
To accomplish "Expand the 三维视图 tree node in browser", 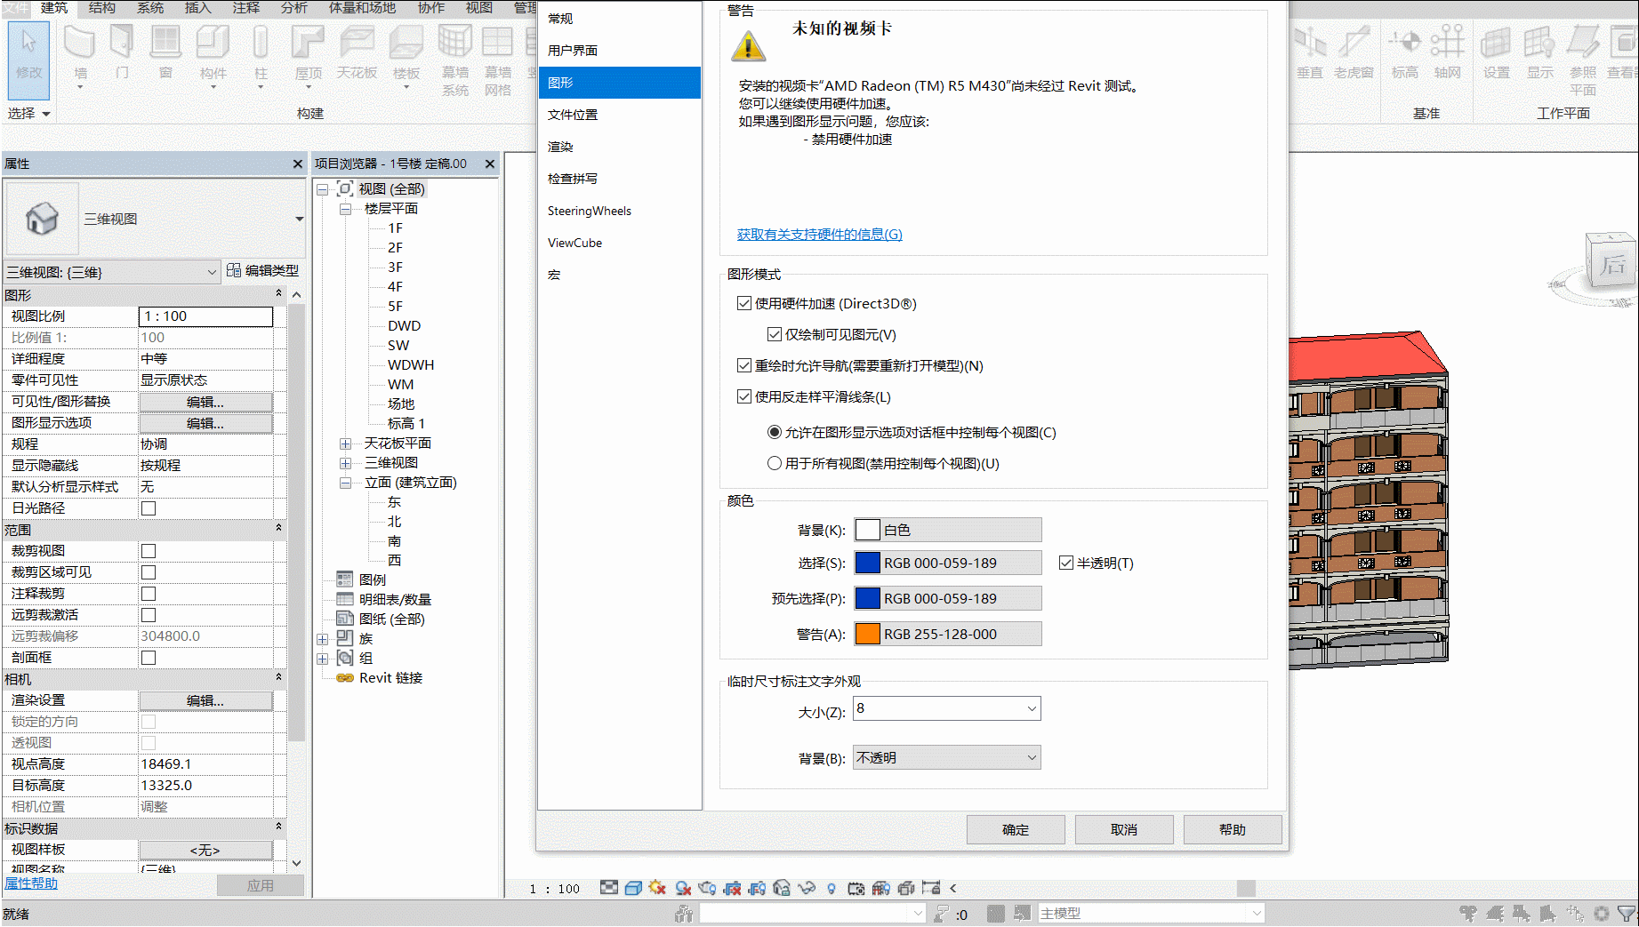I will coord(345,463).
